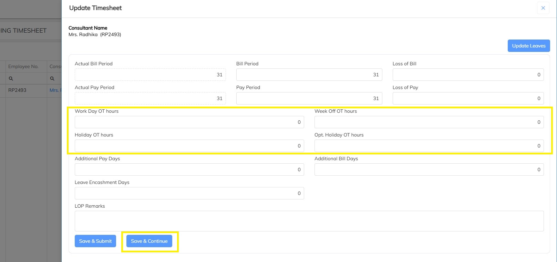
Task: Click the Additional Bill Days input
Action: (x=429, y=170)
